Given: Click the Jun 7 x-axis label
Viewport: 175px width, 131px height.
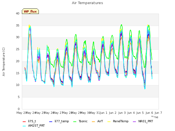Looking at the screenshot, I should pyautogui.click(x=158, y=113).
